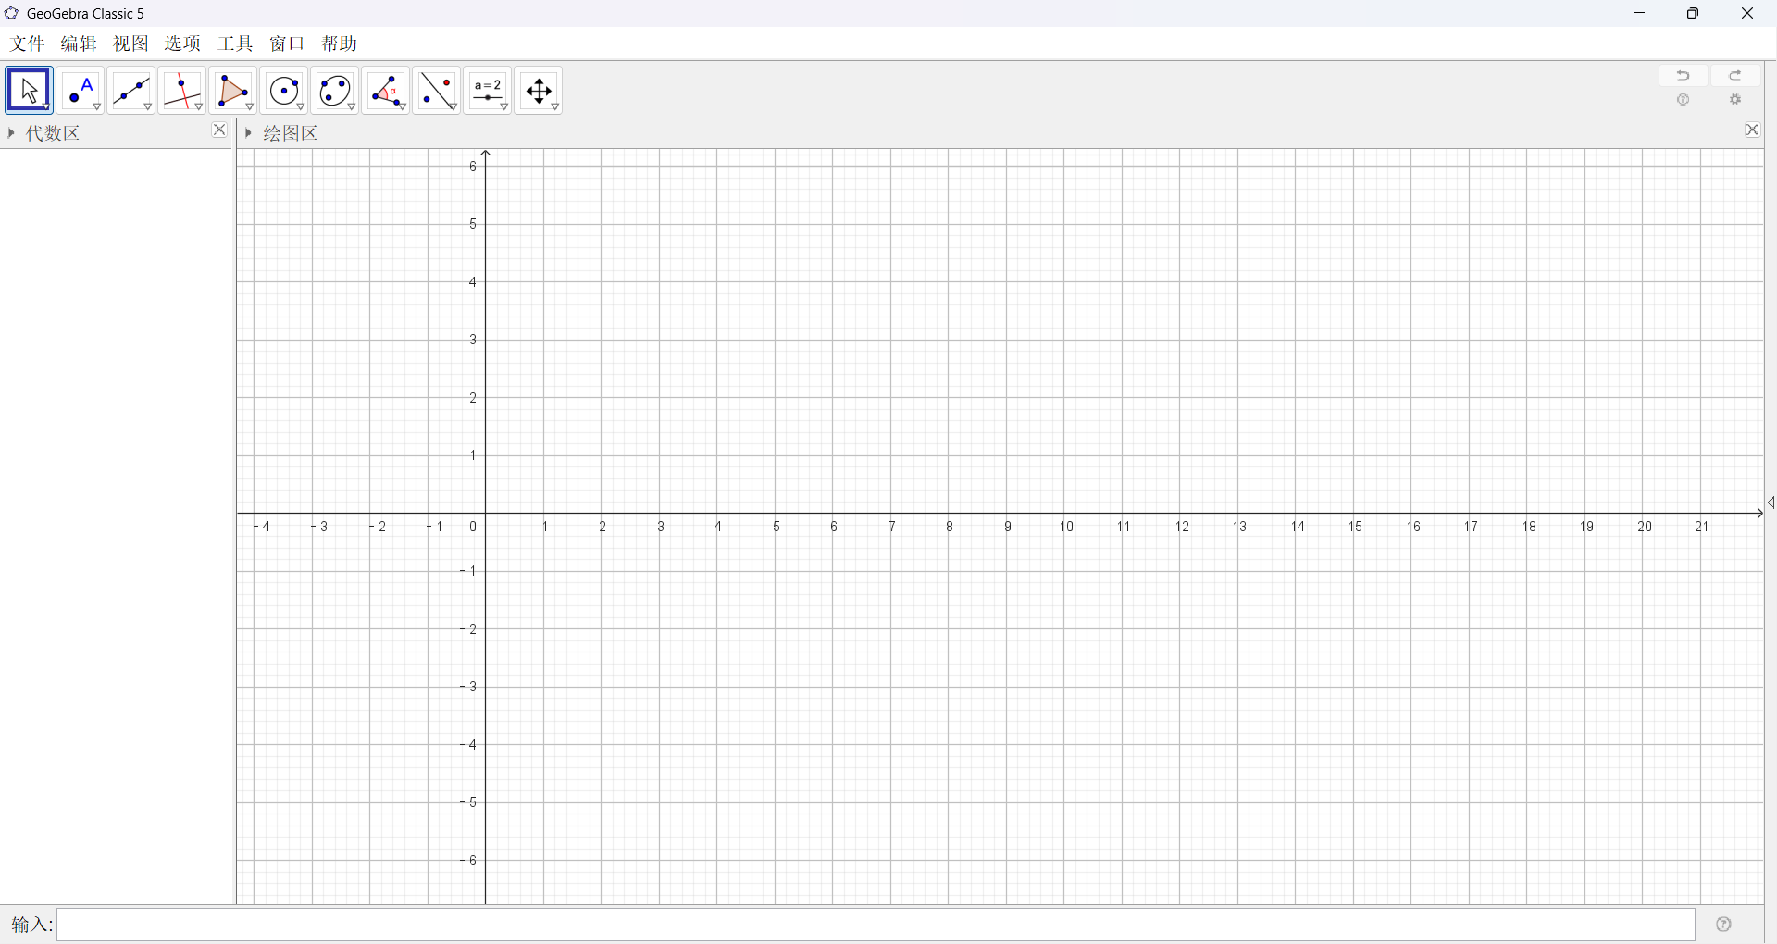Screen dimensions: 1777x944
Task: Open the 帮助 menu
Action: point(340,43)
